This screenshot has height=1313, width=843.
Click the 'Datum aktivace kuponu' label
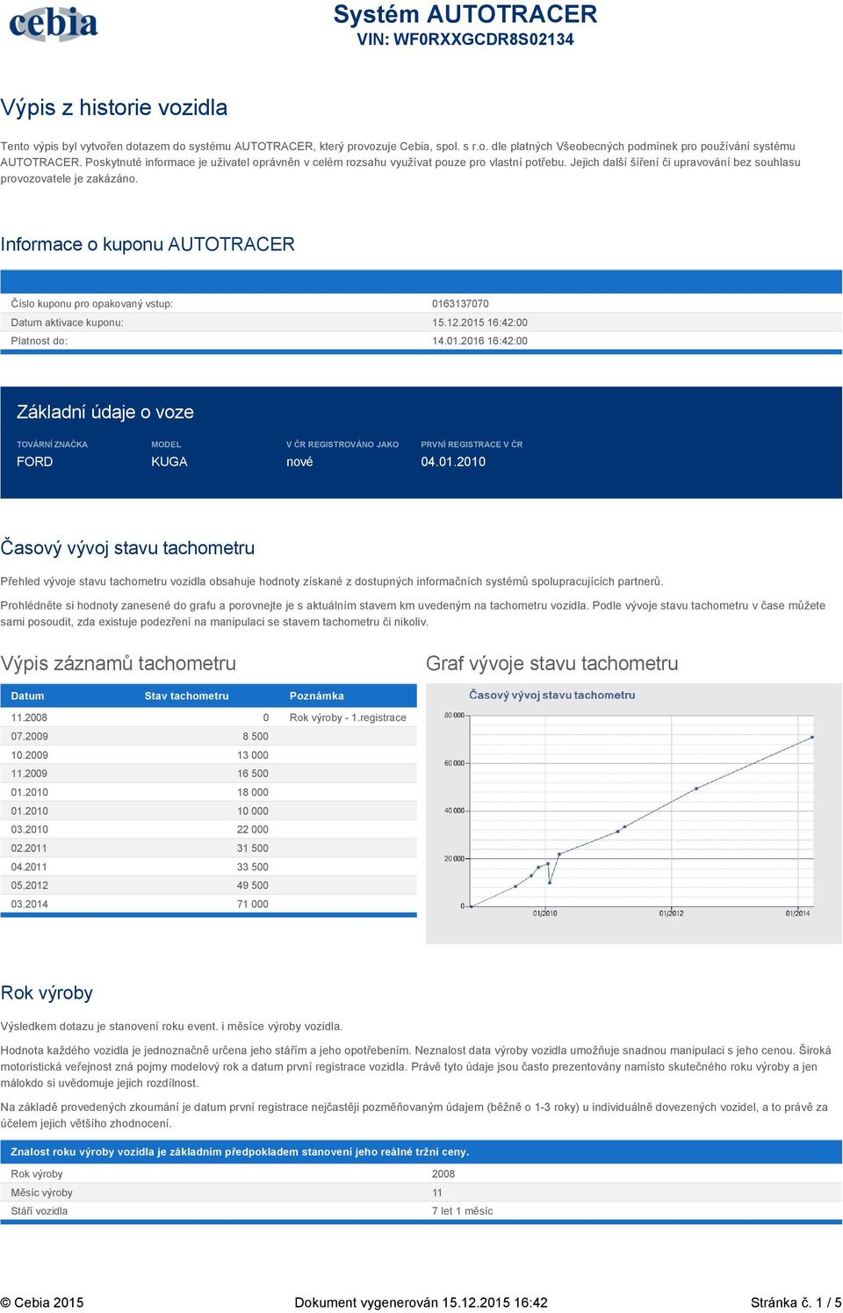point(67,322)
